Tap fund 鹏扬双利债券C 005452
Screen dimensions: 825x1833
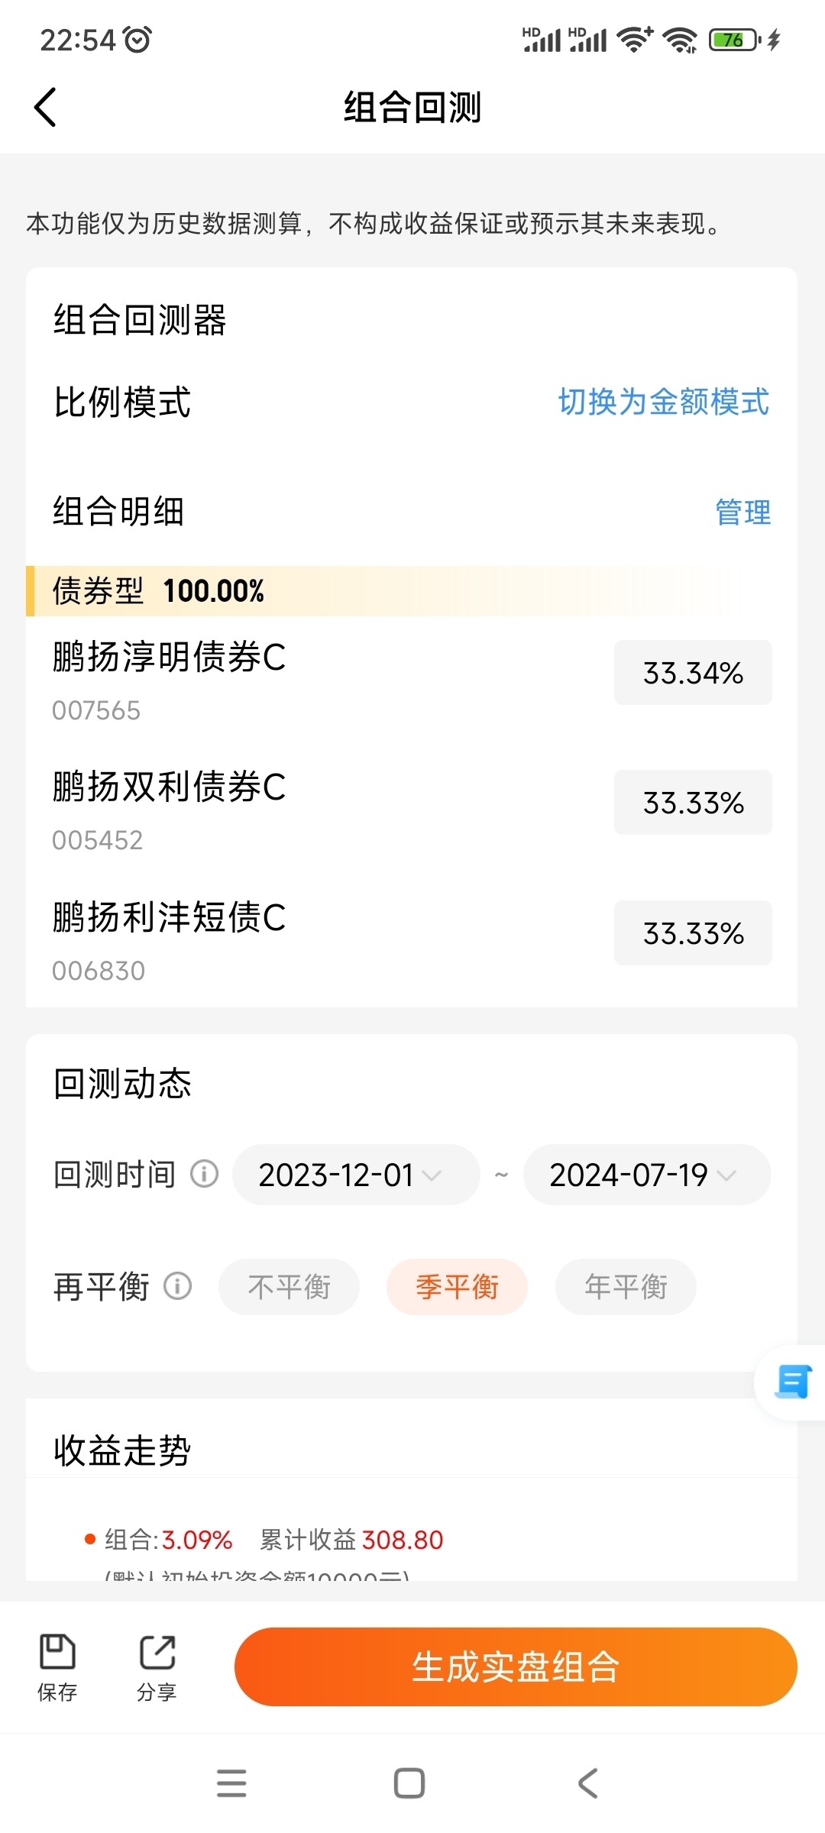click(170, 810)
